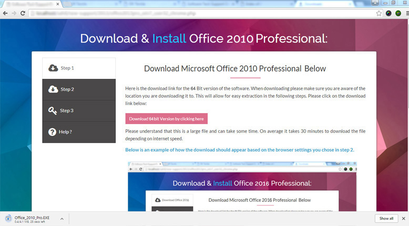Click the Office_2010_Pro.EXE file icon

(9, 219)
